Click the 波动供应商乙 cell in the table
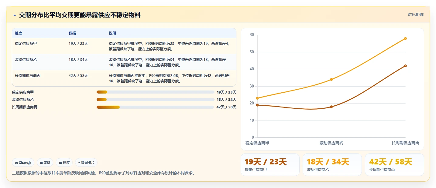This screenshot has height=188, width=436. (x=26, y=60)
